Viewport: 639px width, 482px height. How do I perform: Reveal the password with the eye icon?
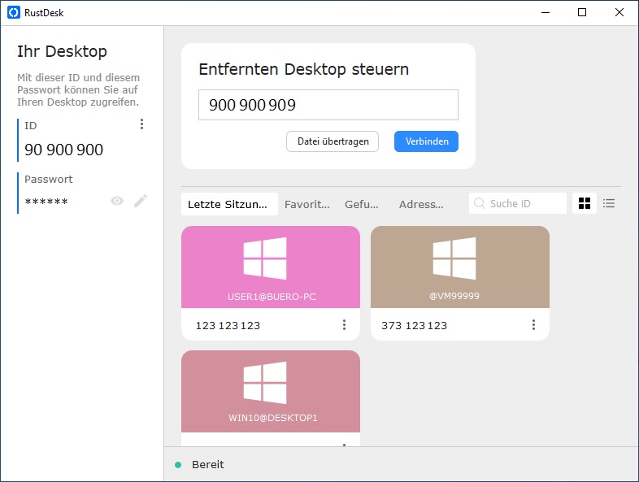pyautogui.click(x=117, y=201)
